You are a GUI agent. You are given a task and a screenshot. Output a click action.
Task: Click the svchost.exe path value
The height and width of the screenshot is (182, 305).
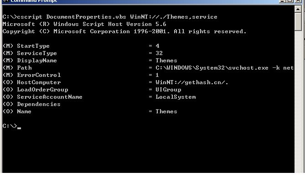[x=224, y=68]
